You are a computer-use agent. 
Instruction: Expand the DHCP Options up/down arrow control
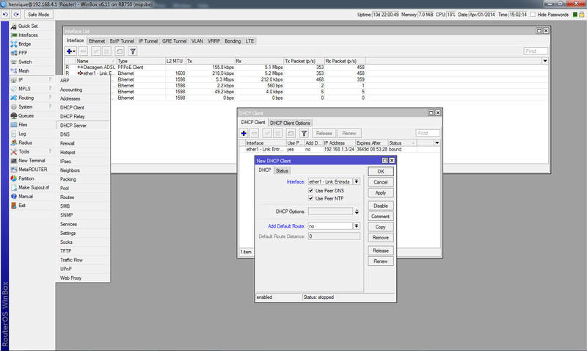(357, 211)
